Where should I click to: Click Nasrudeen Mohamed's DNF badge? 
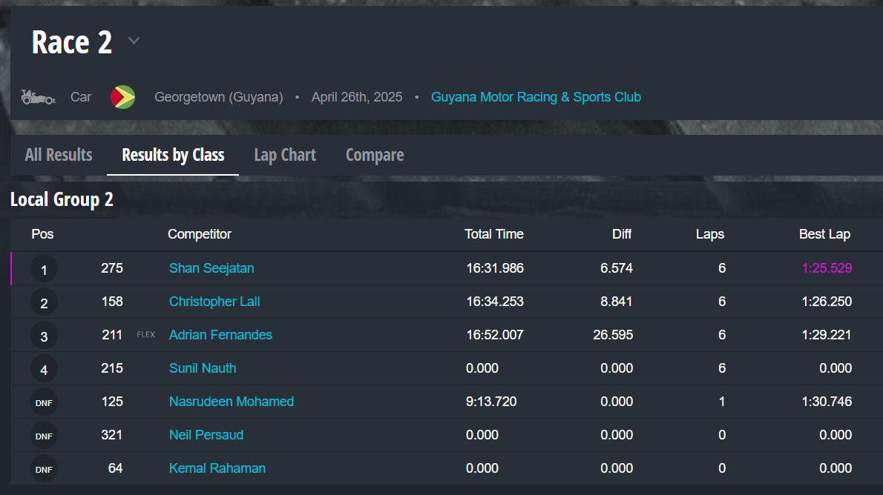[x=44, y=402]
